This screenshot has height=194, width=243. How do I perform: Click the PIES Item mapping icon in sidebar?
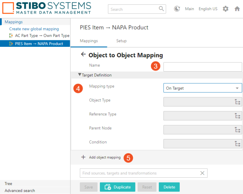click(x=11, y=44)
